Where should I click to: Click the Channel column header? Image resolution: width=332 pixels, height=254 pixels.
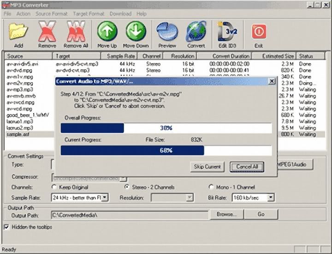pos(150,56)
